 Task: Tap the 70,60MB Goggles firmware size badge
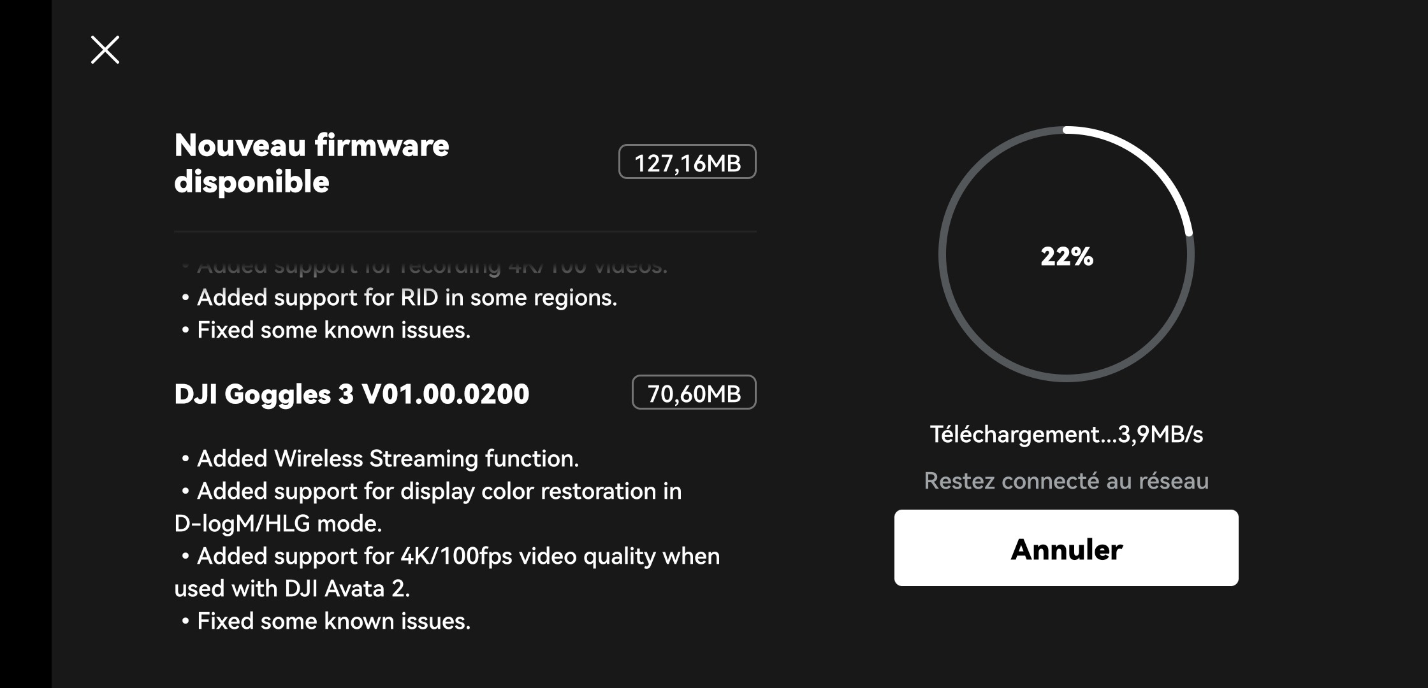click(x=694, y=392)
